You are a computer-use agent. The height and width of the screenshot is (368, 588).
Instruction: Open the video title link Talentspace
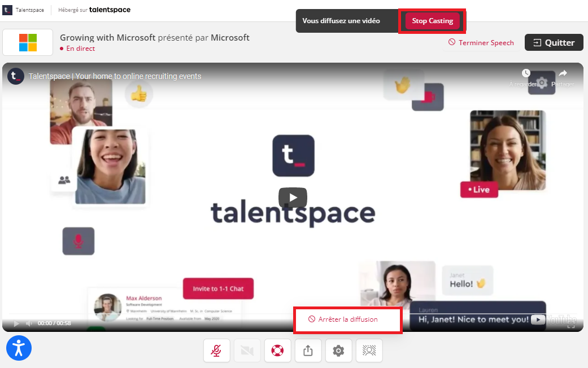coord(115,76)
